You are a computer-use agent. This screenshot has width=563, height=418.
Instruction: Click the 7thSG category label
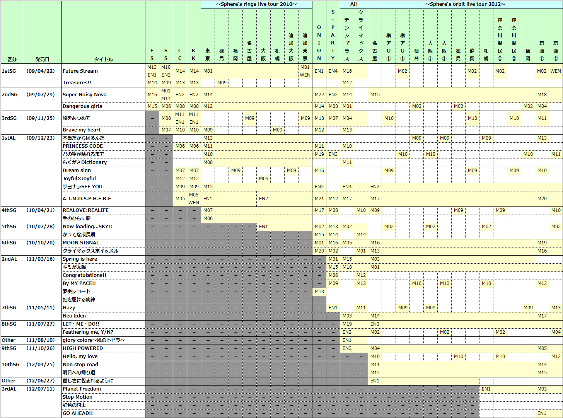coord(9,308)
